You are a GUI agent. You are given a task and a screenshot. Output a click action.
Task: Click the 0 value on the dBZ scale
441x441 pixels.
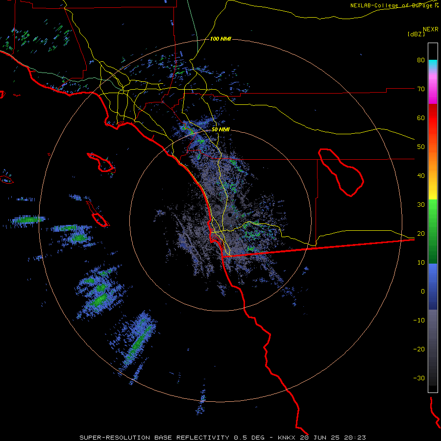423,292
